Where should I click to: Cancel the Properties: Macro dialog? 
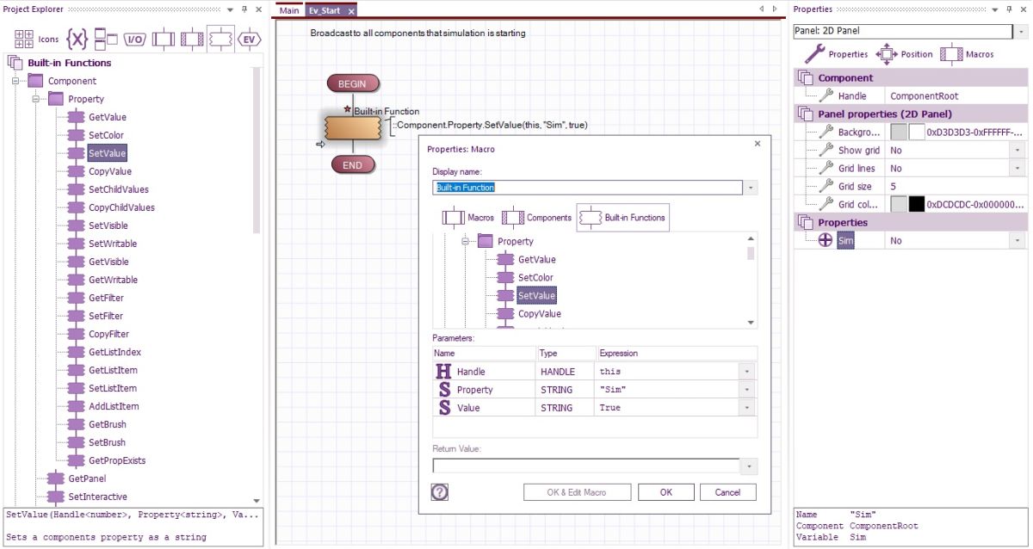click(727, 491)
